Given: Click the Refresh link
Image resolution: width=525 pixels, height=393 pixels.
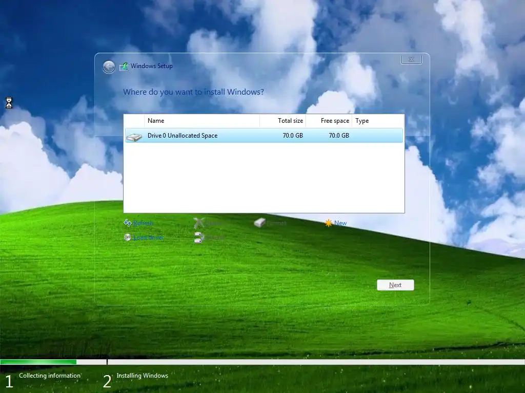Looking at the screenshot, I should click(143, 223).
